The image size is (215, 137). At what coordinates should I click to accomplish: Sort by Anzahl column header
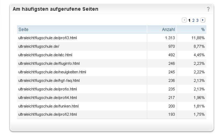point(168,29)
